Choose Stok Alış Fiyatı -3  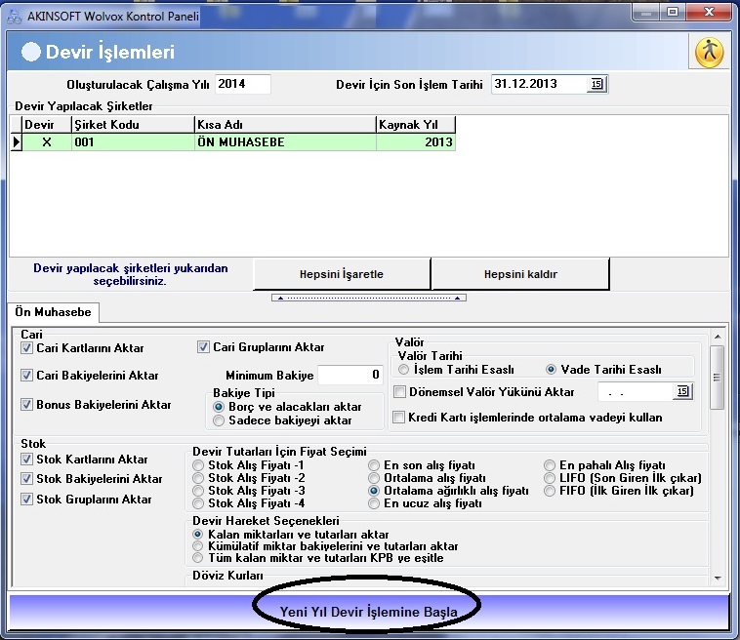198,491
